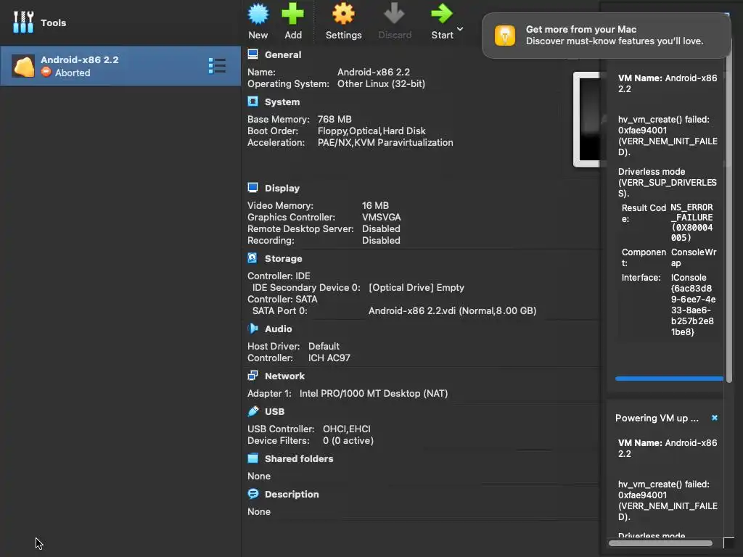
Task: Click the General section icon
Action: (253, 54)
